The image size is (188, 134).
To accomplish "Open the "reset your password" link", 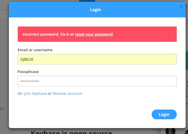I will point(94,34).
